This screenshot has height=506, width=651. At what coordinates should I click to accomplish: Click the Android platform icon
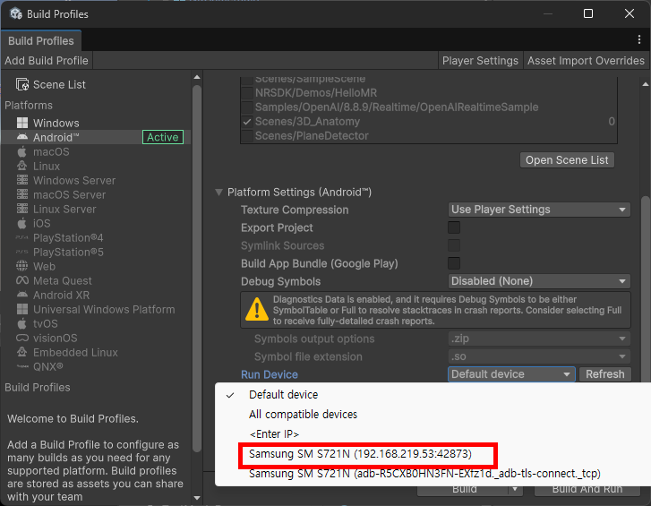tap(22, 137)
